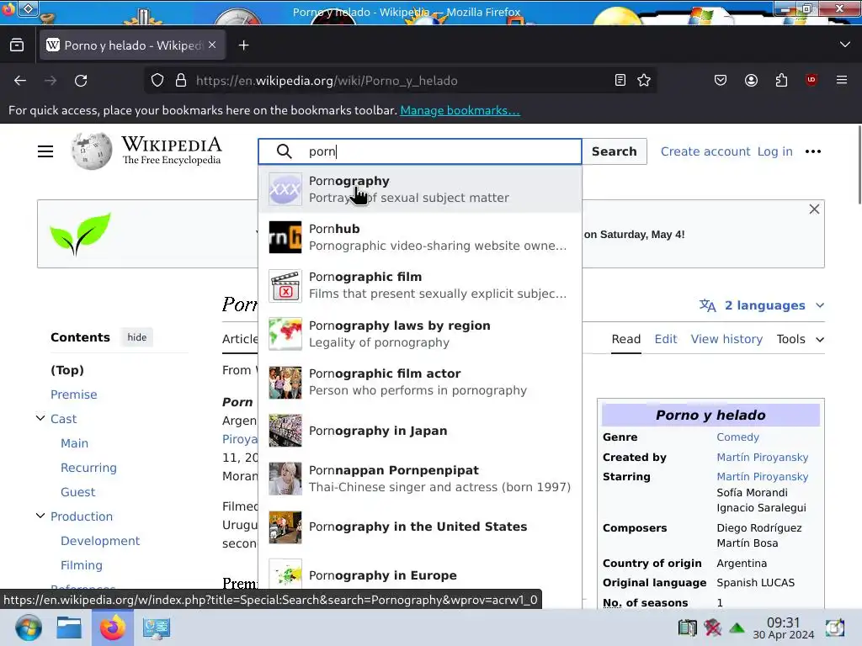Image resolution: width=862 pixels, height=646 pixels.
Task: Jump to (Top) in contents
Action: pos(67,370)
